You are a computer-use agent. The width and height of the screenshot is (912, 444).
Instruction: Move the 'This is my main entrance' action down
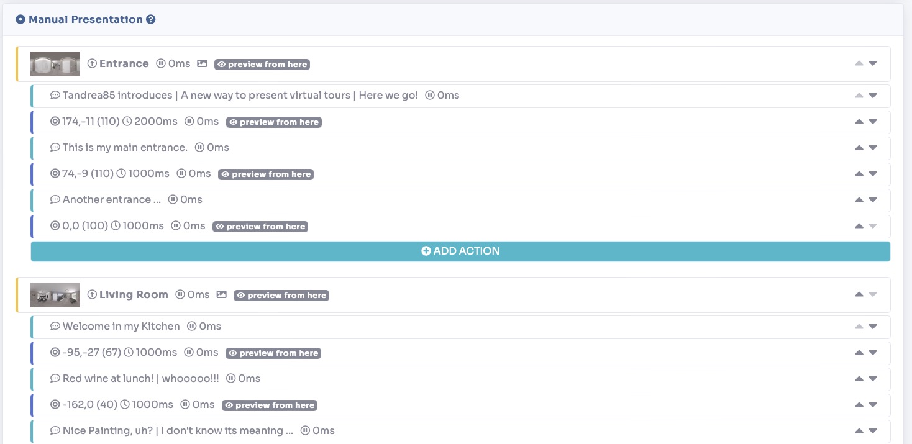[x=873, y=148]
